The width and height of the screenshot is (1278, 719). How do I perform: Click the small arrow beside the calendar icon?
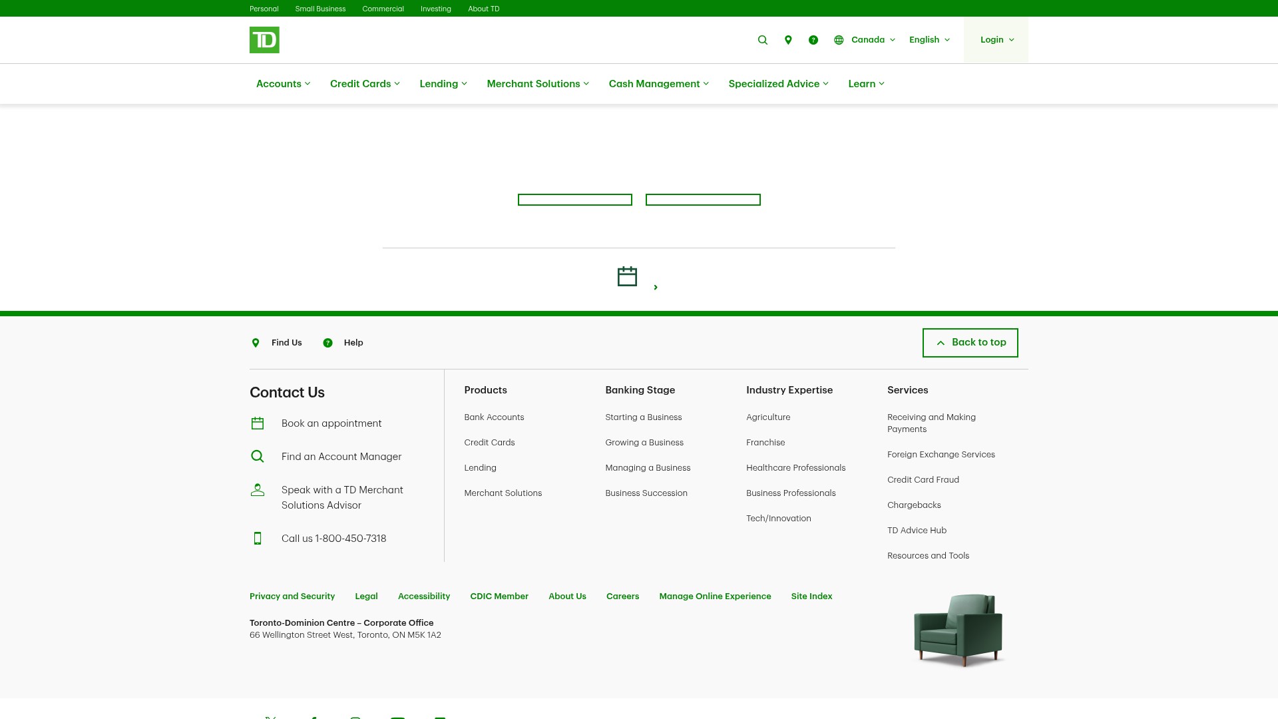[x=656, y=288]
